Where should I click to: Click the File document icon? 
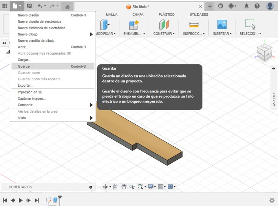pos(15,6)
